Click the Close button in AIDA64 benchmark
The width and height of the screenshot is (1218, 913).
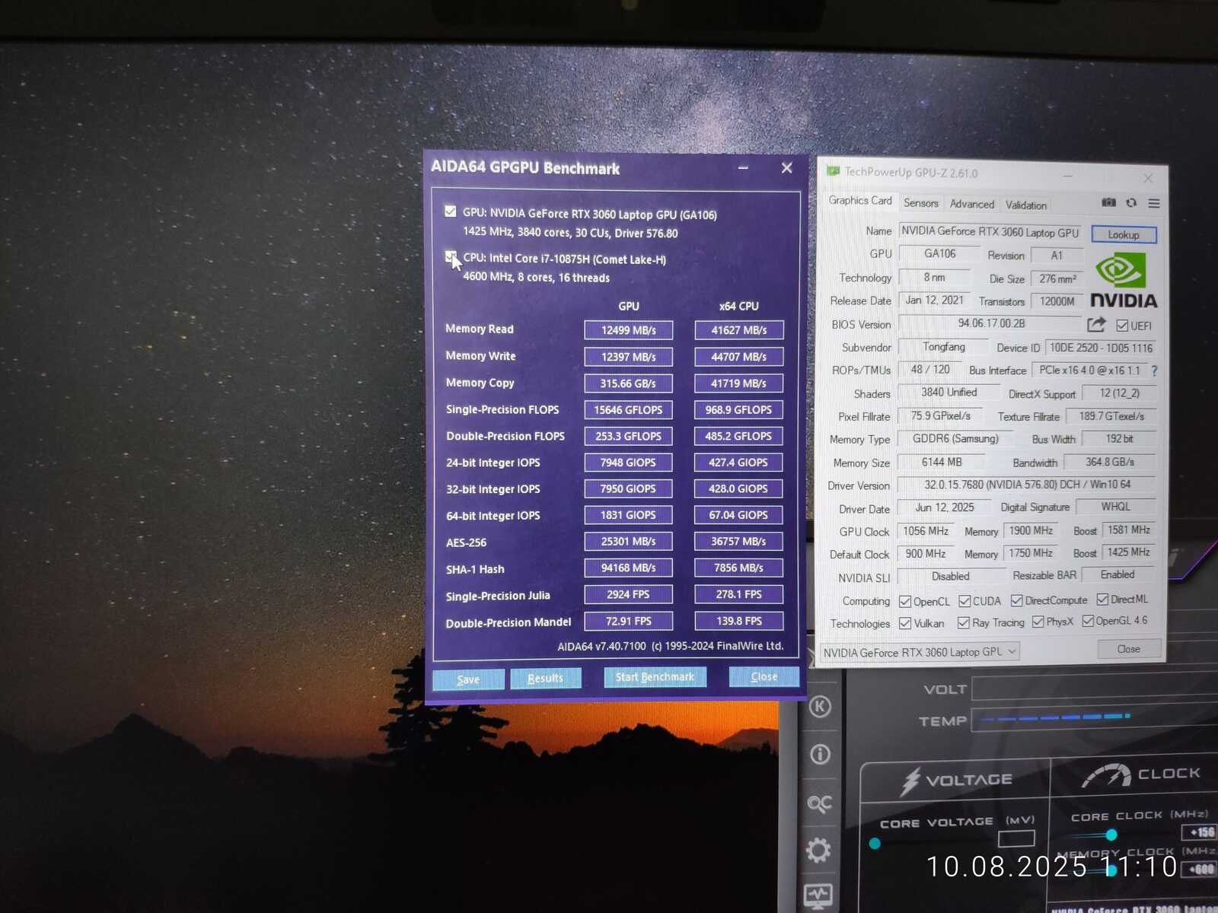click(x=764, y=676)
